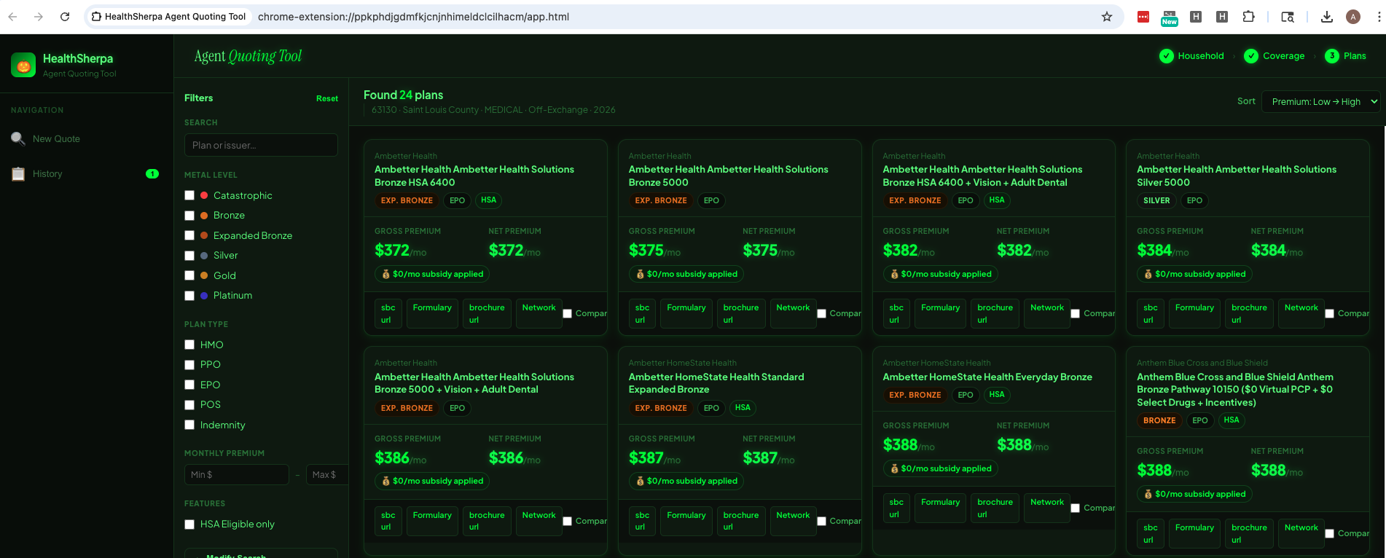The width and height of the screenshot is (1386, 558).
Task: Click the 'Found 24 plans' heading
Action: click(x=403, y=95)
